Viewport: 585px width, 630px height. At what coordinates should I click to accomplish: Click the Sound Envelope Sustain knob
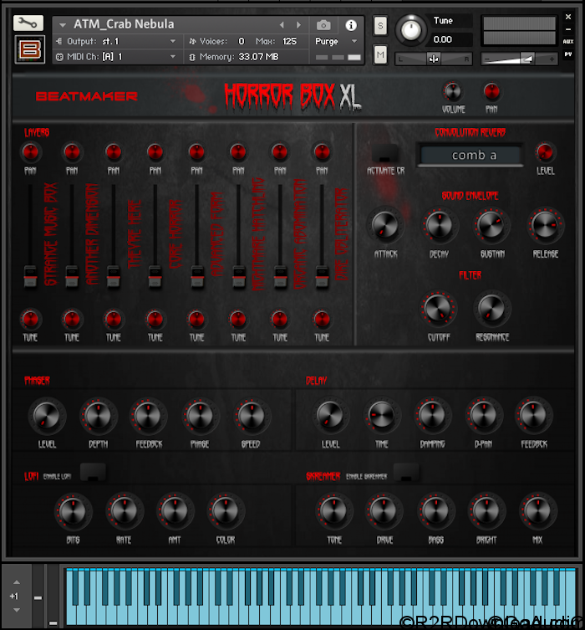[492, 225]
